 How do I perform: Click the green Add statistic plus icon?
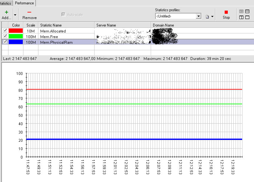[6, 12]
